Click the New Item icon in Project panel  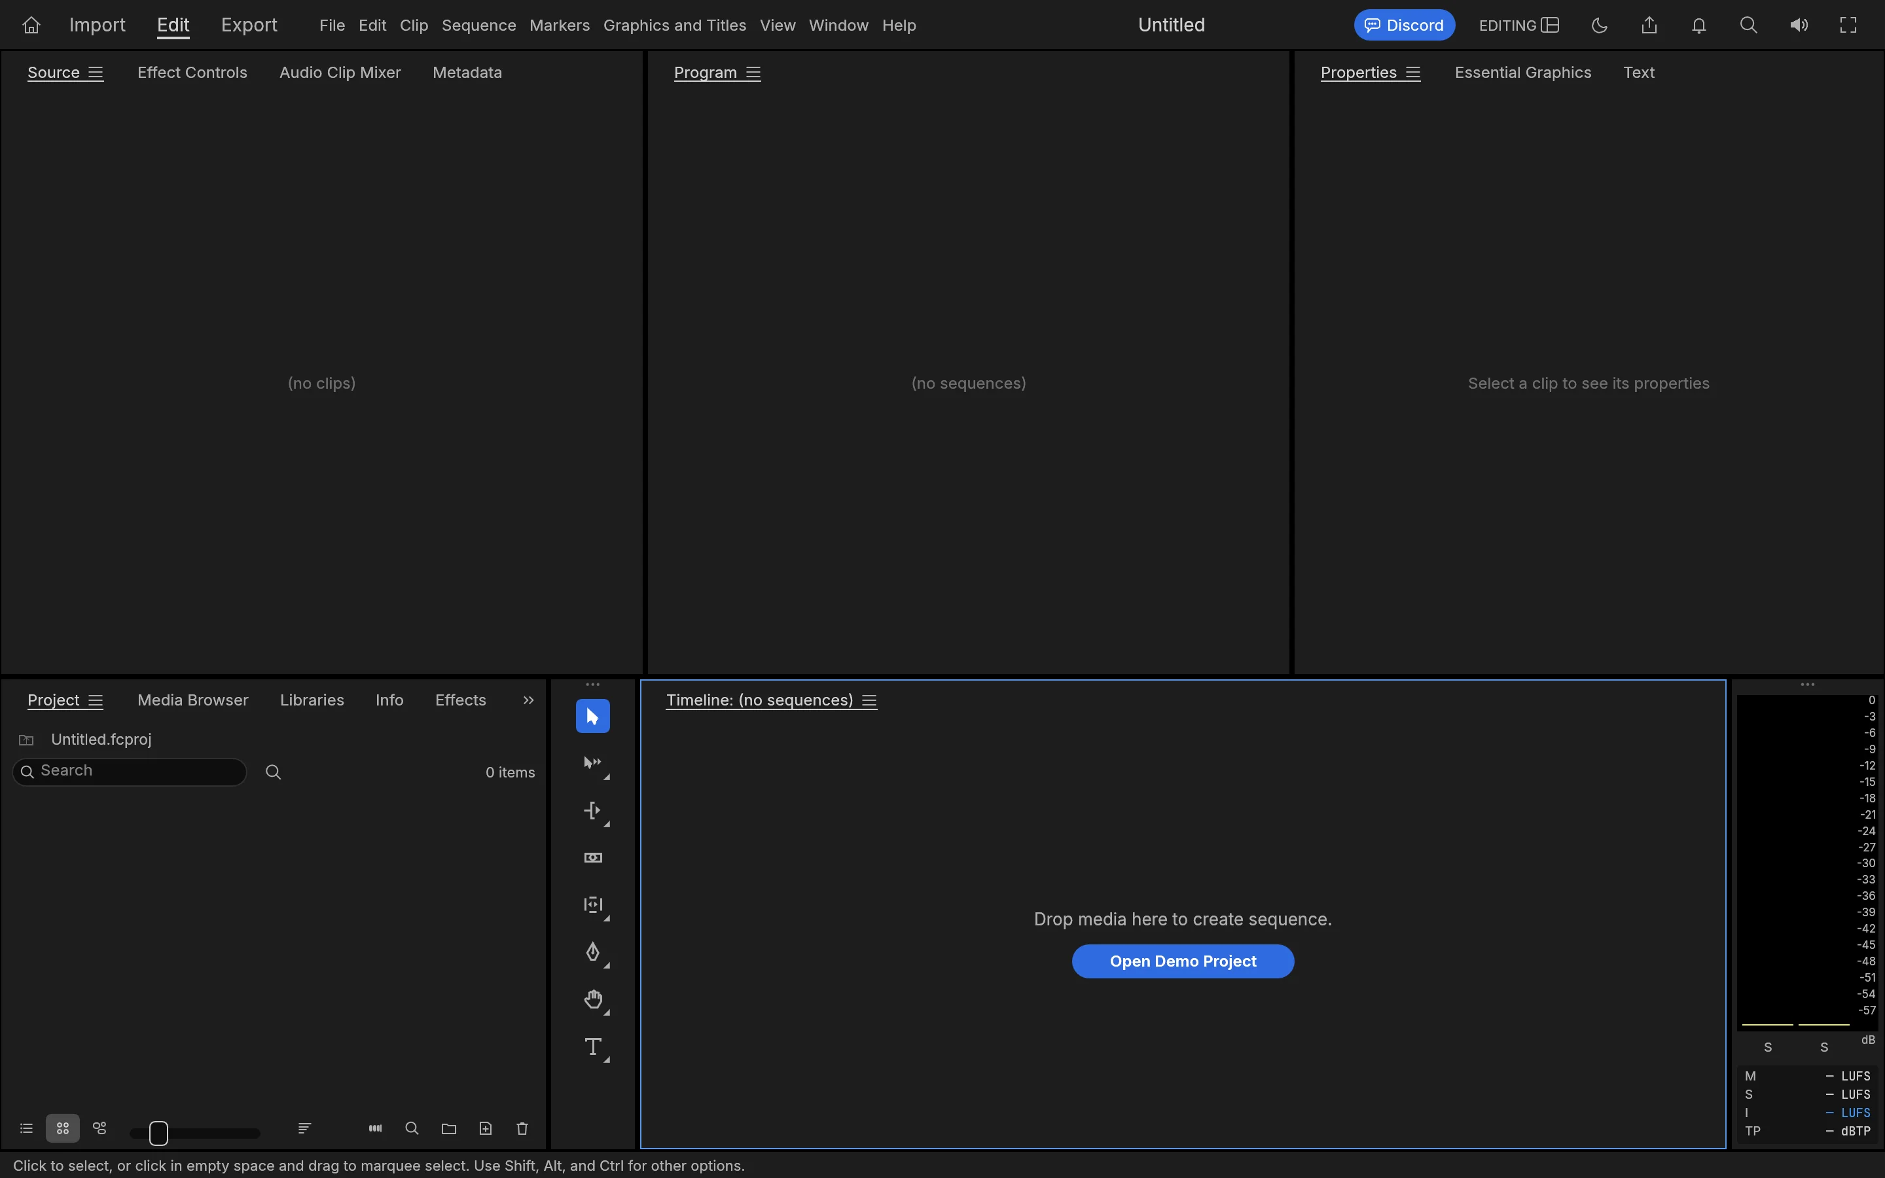click(485, 1128)
